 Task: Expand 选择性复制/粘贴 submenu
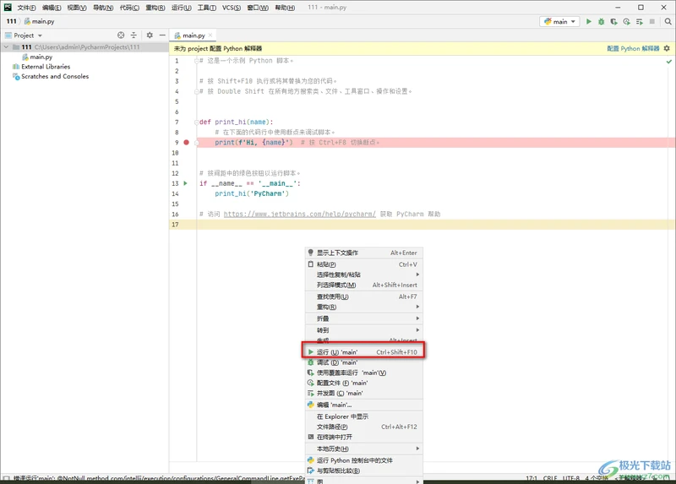click(364, 275)
